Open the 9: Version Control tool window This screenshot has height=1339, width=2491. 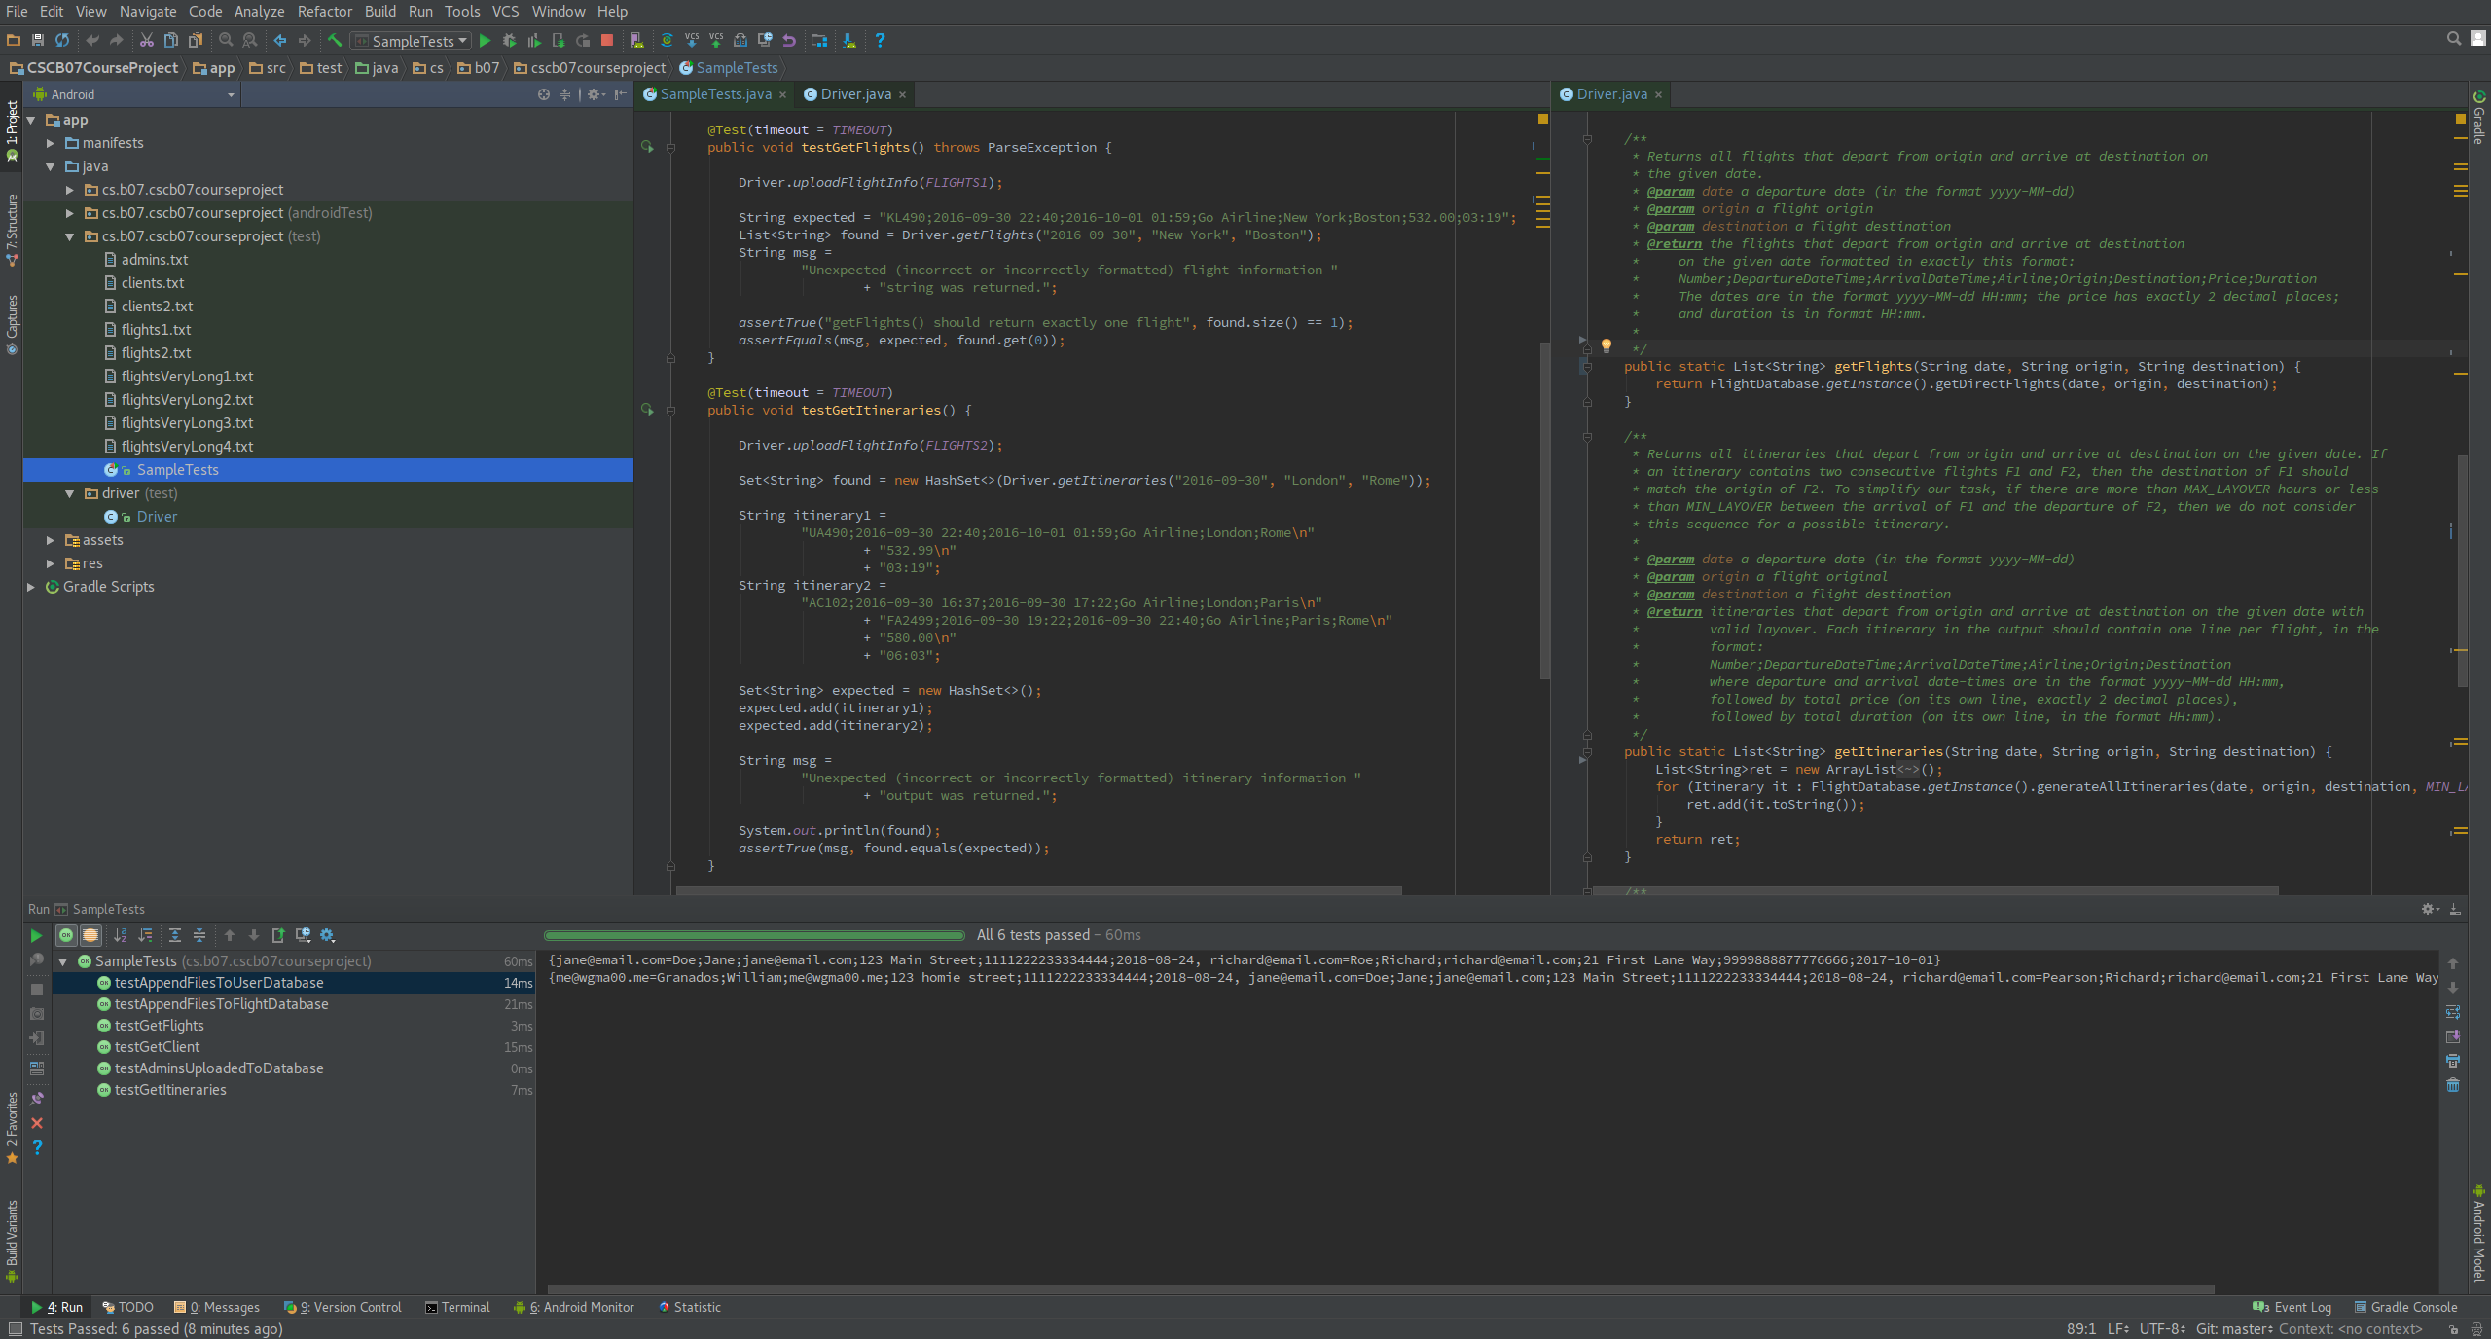342,1307
